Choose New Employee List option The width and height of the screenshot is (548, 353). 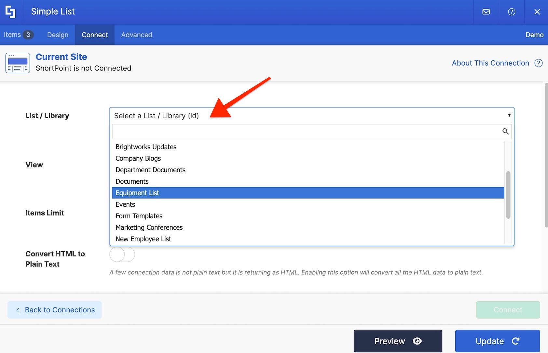point(308,239)
